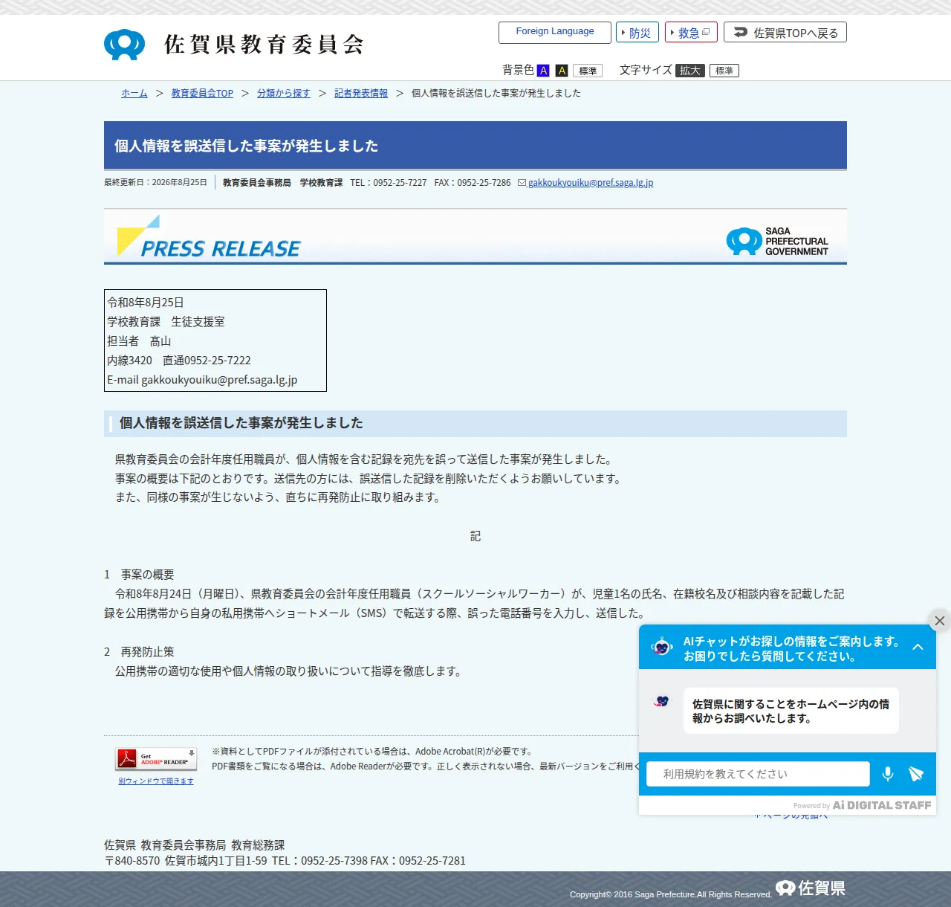
Task: Click the 1 事案の概要 heading
Action: 139,575
